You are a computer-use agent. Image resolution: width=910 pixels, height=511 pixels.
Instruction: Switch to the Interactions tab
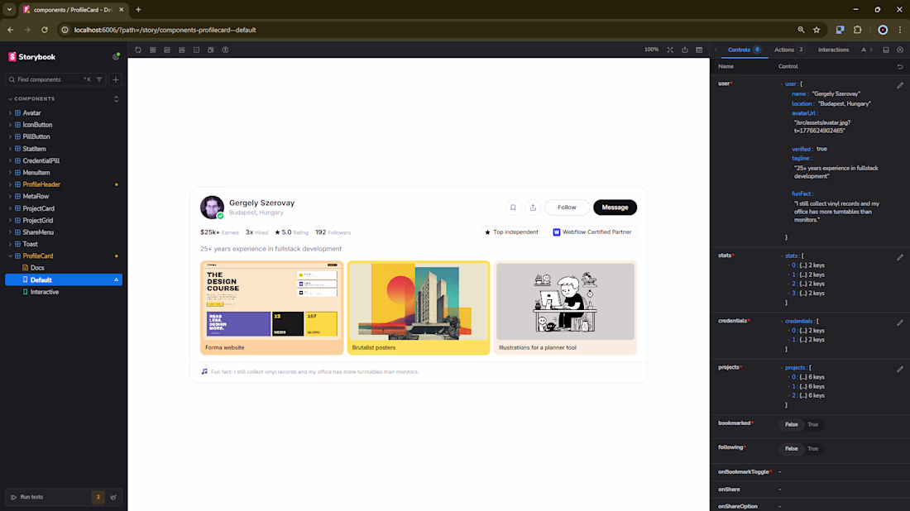[x=833, y=50]
